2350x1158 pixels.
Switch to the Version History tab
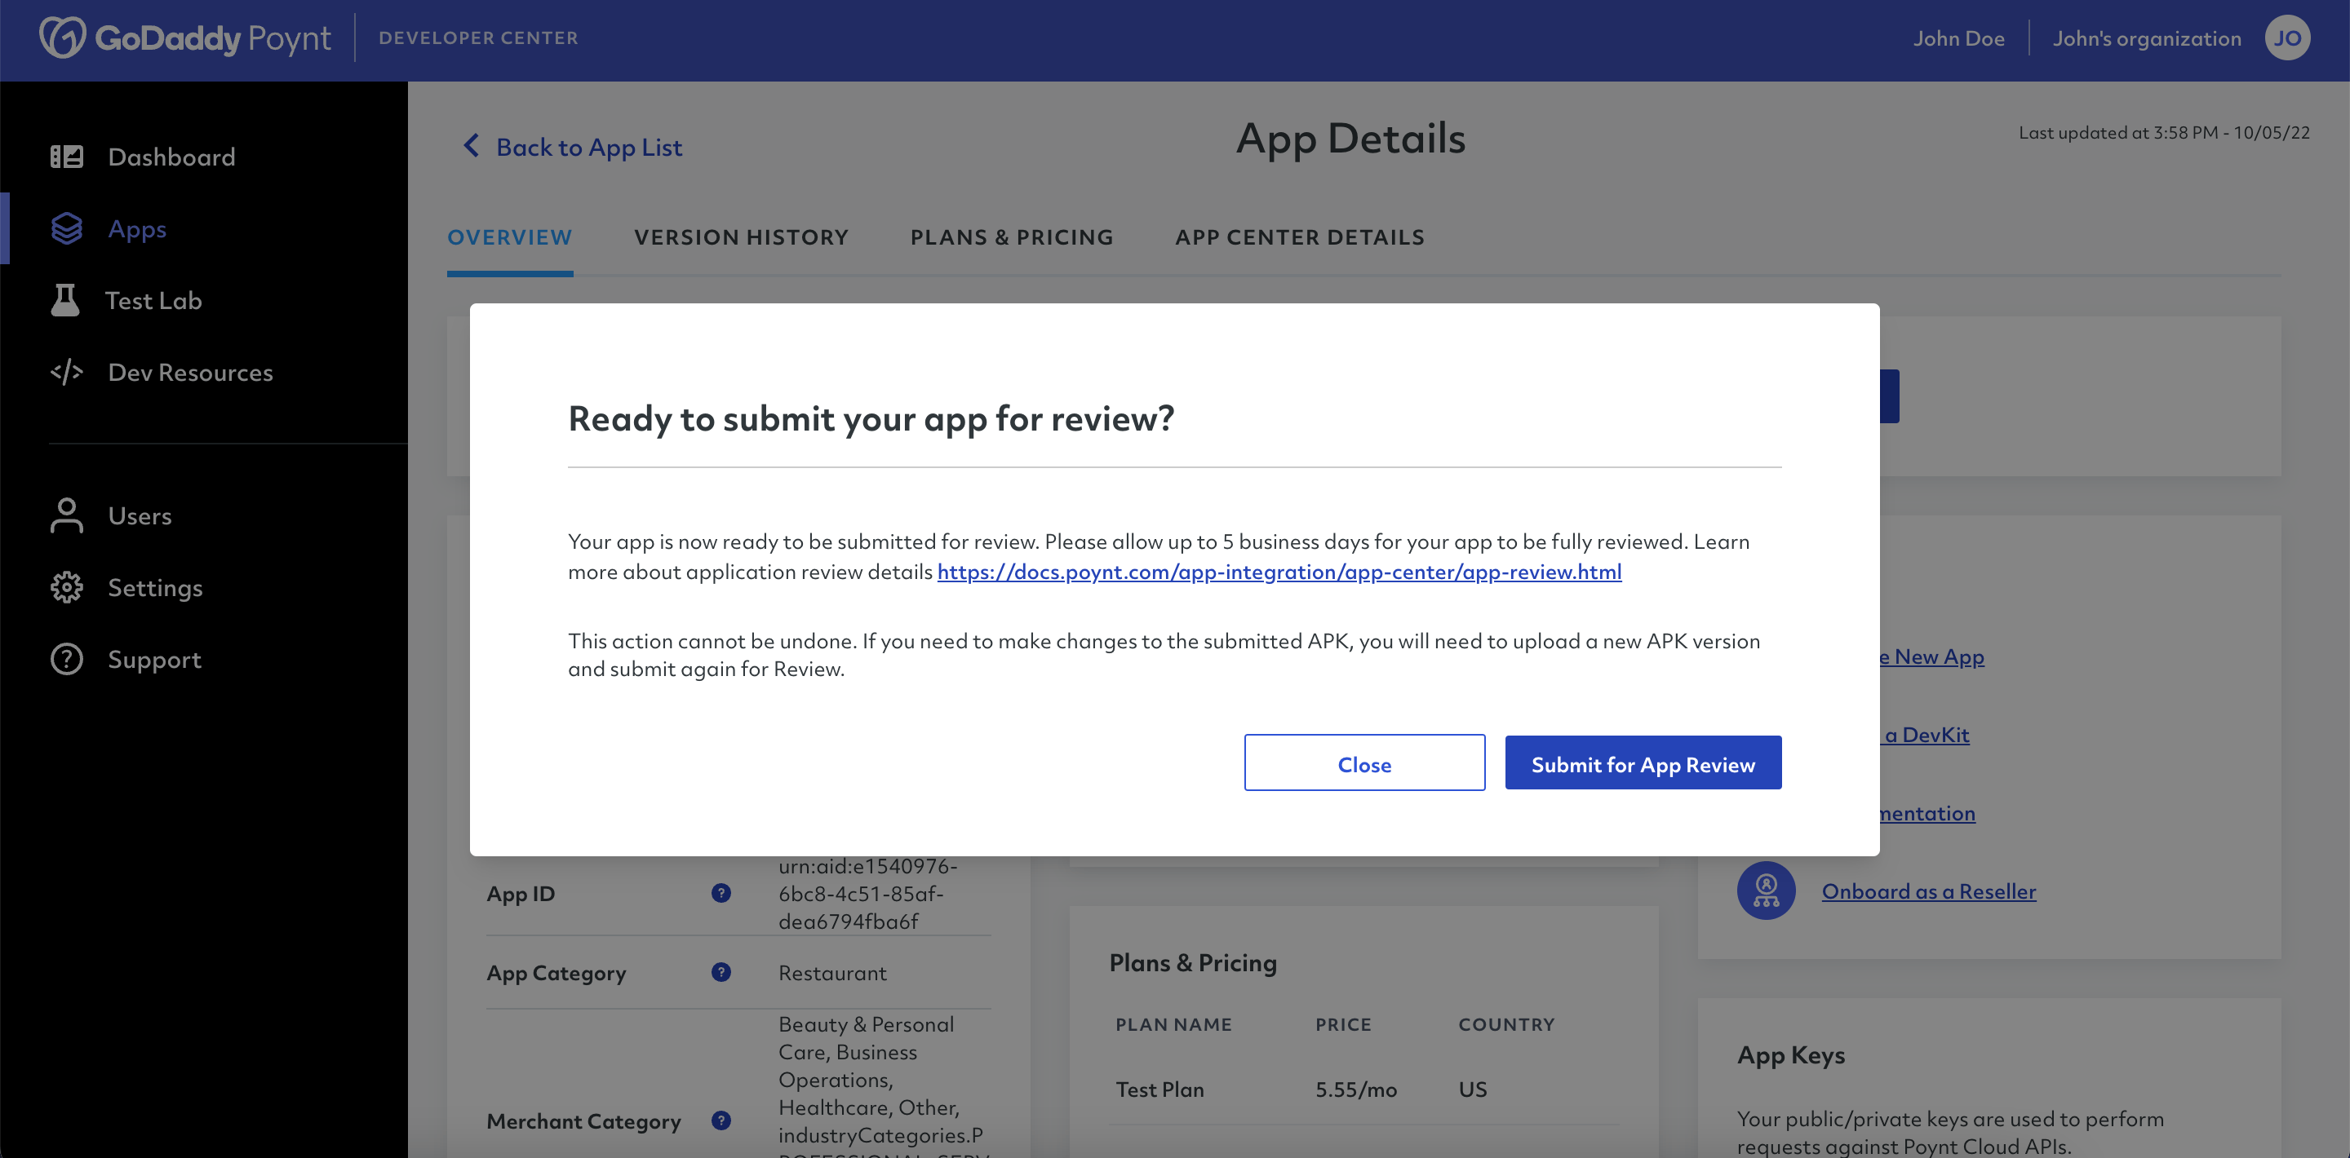click(x=741, y=237)
